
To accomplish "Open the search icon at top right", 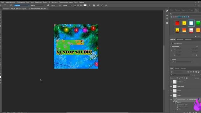I will (195, 5).
